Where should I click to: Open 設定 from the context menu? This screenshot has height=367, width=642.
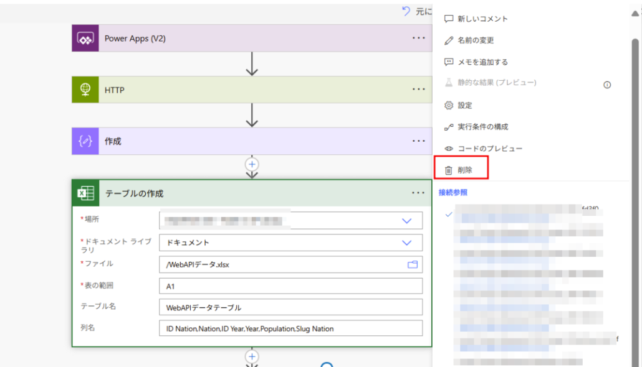(464, 105)
